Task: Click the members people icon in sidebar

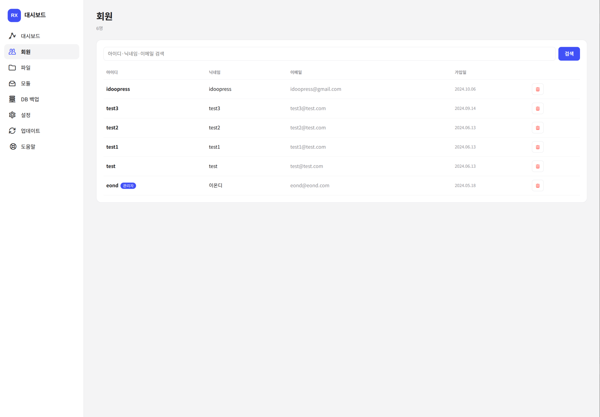Action: pos(12,52)
